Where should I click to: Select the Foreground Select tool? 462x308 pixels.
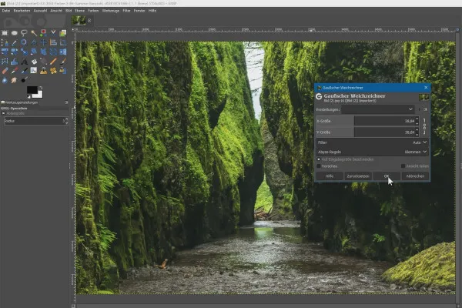(x=63, y=33)
